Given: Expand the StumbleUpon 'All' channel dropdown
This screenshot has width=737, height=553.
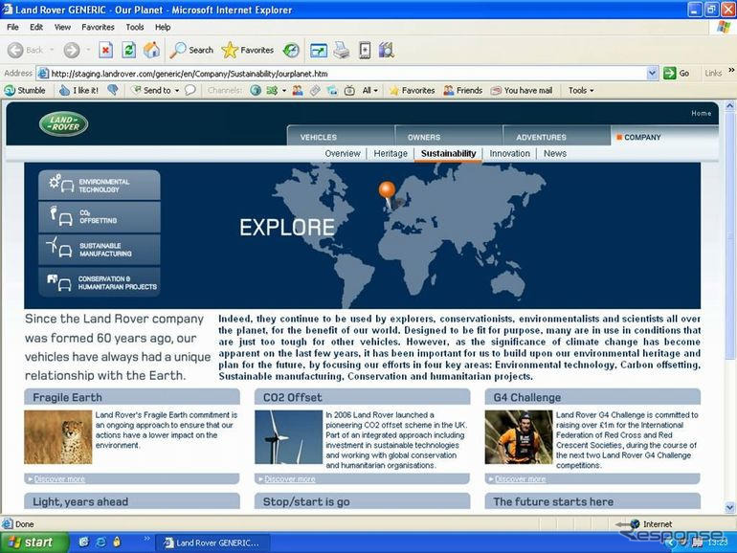Looking at the screenshot, I should pos(369,90).
